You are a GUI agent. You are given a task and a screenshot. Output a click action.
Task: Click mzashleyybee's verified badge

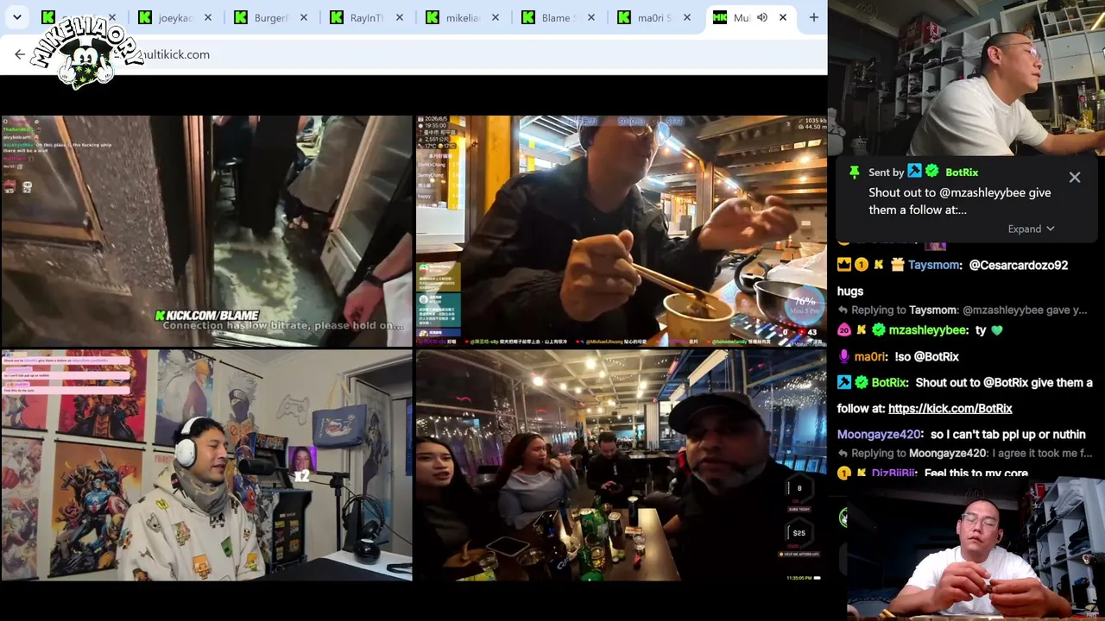(878, 329)
